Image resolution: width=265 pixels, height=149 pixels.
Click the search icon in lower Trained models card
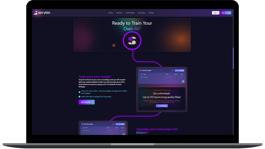(x=113, y=124)
